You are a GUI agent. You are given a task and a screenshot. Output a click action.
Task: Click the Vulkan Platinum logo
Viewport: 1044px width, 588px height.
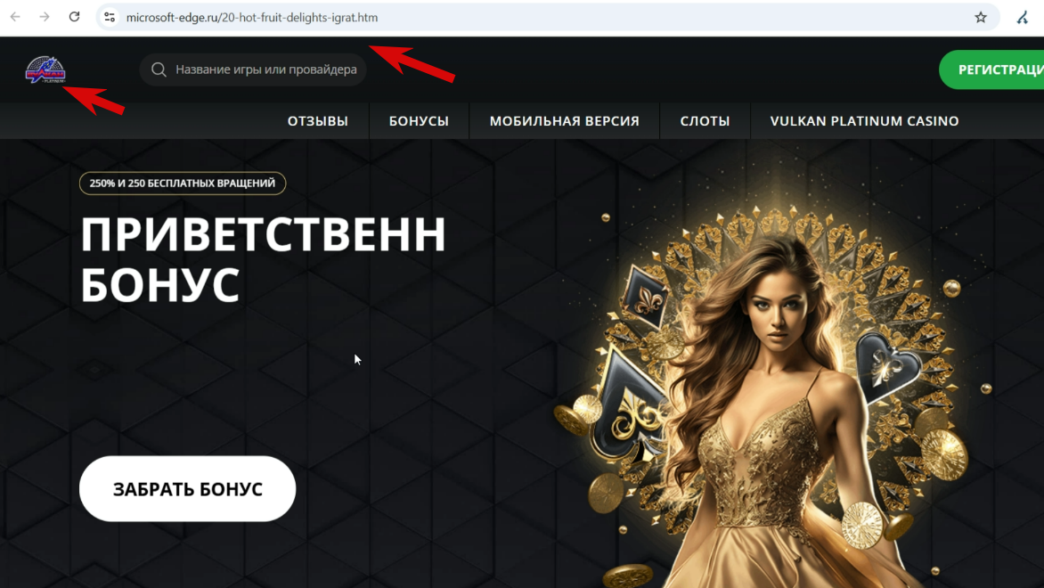pyautogui.click(x=45, y=69)
